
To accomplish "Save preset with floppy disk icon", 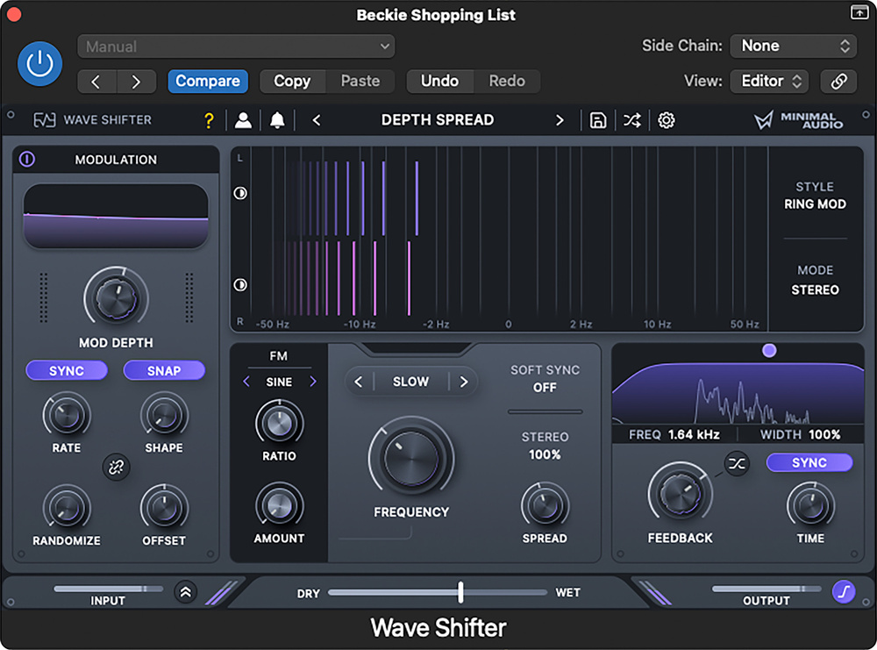I will click(x=598, y=120).
